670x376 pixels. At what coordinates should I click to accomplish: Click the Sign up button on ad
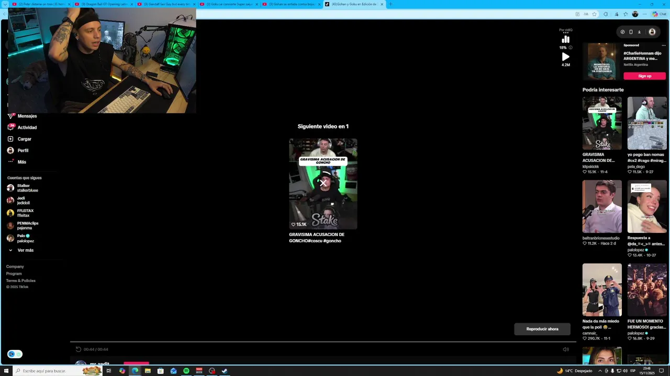[x=644, y=76]
